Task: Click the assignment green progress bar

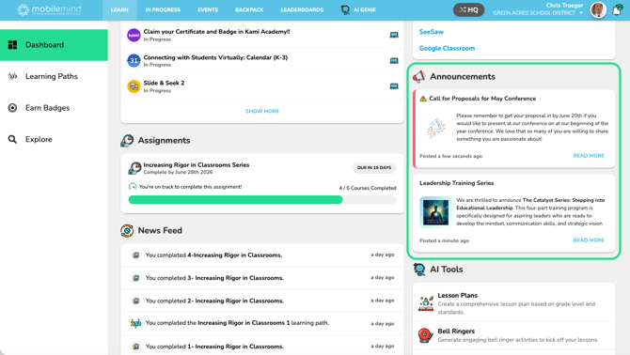Action: coord(235,200)
